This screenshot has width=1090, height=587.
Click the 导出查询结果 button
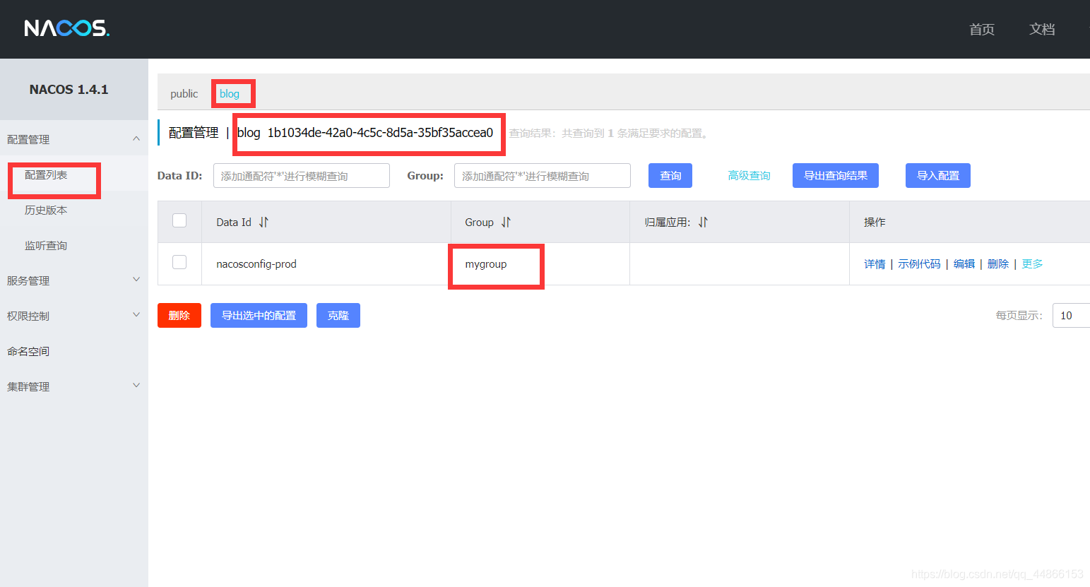coord(836,176)
